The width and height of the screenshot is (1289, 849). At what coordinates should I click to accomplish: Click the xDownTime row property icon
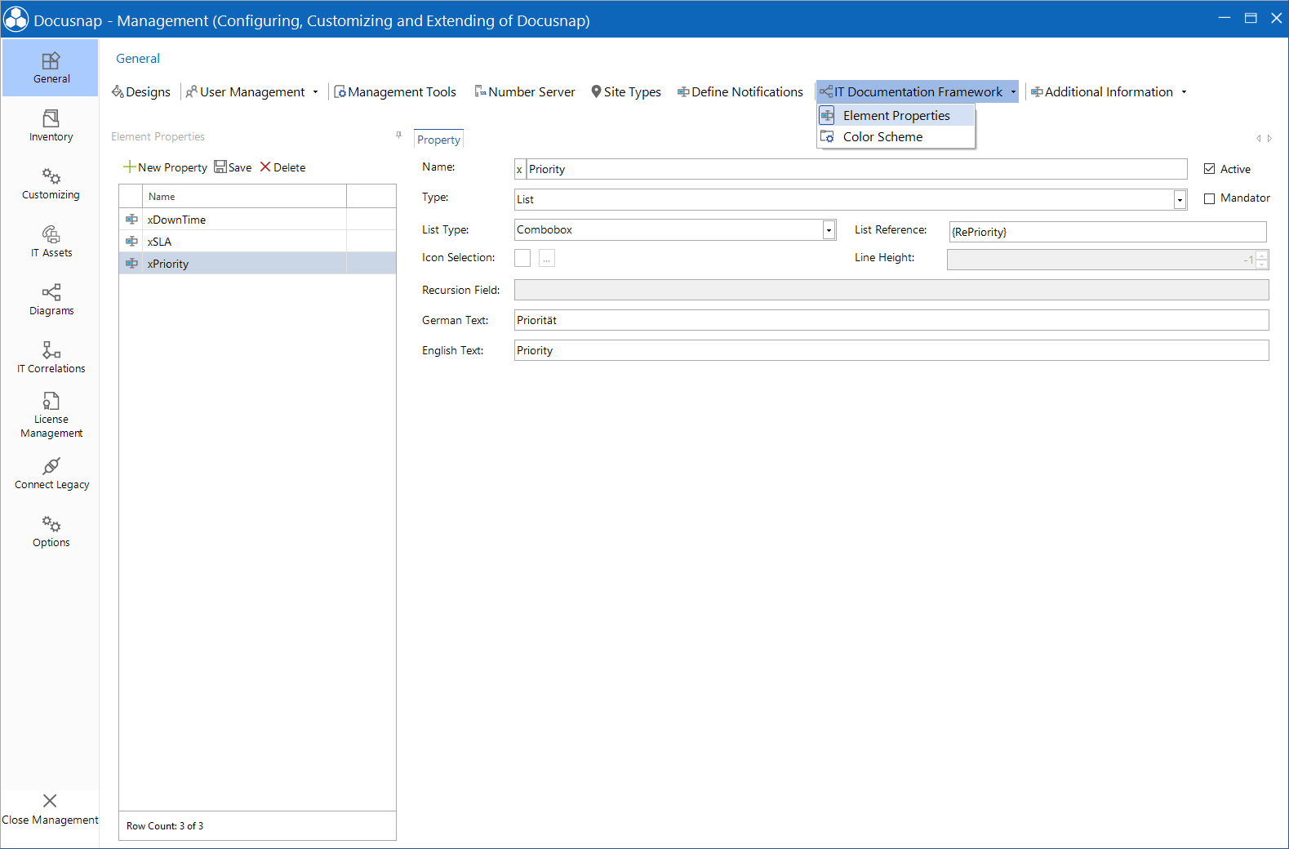(131, 219)
